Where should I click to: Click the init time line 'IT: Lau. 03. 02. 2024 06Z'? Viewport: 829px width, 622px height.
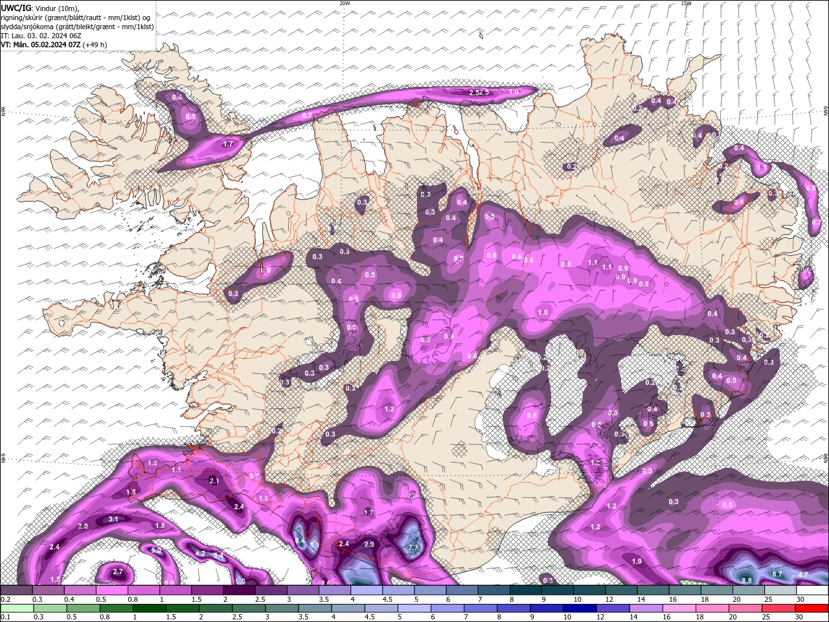[41, 36]
